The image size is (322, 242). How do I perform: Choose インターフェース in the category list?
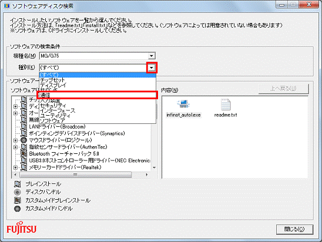[98, 110]
